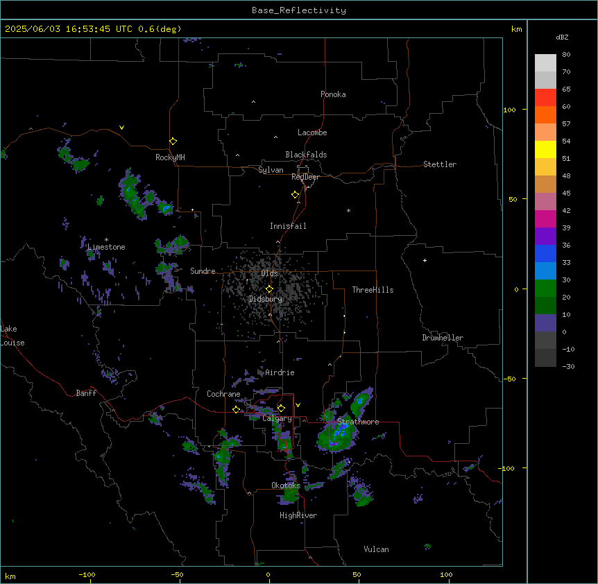
Task: Select the Blackfalds label on map
Action: click(306, 155)
